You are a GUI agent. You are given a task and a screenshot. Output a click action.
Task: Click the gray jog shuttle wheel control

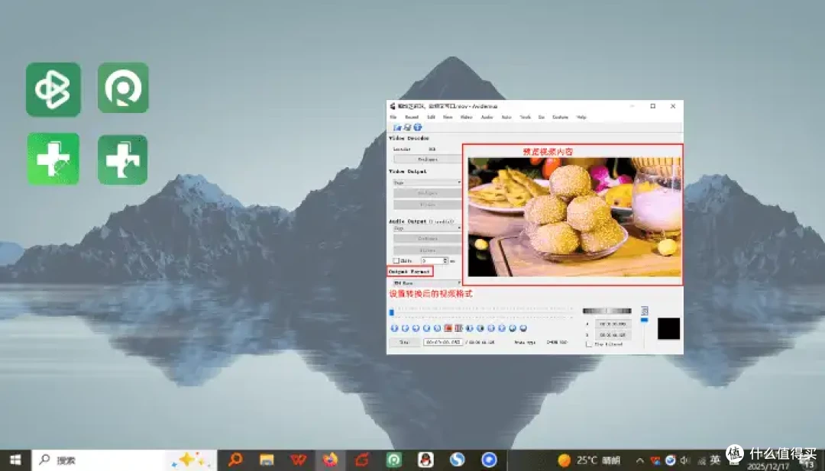[x=607, y=311]
